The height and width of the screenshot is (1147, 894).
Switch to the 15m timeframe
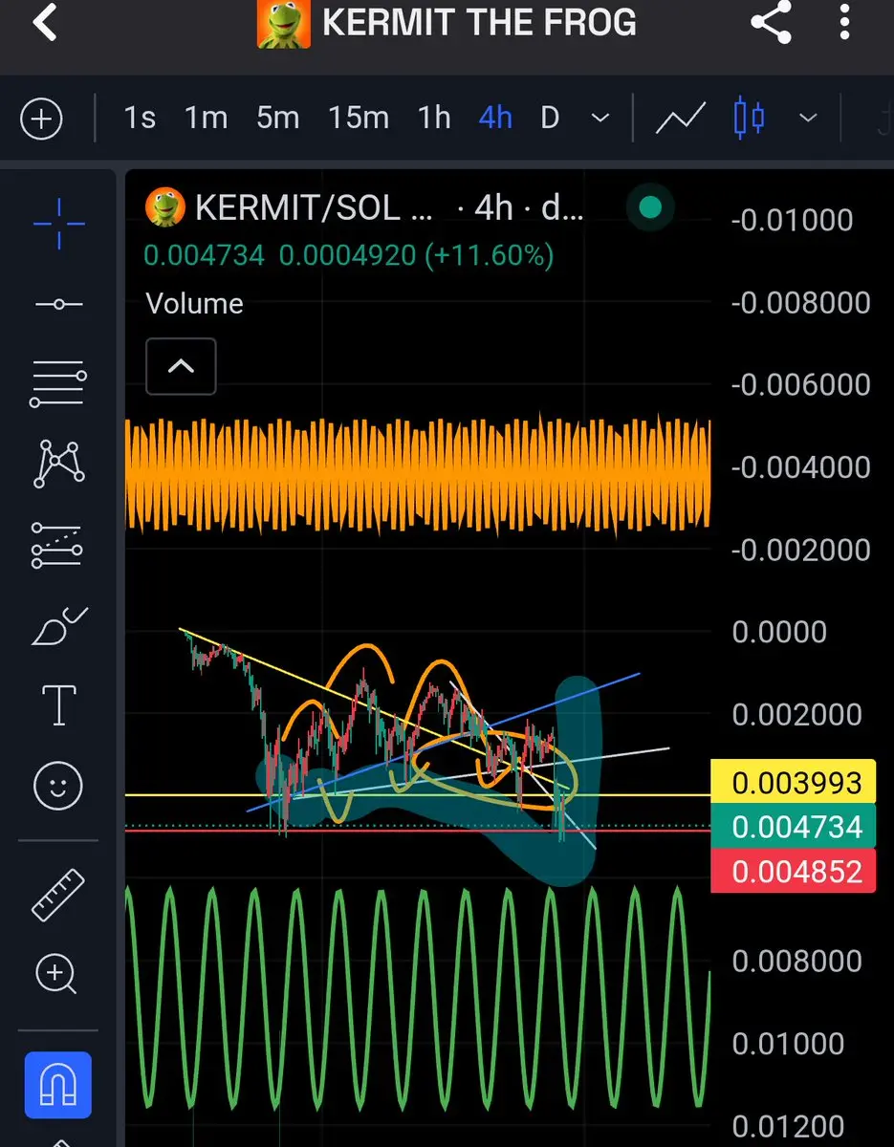pos(359,118)
